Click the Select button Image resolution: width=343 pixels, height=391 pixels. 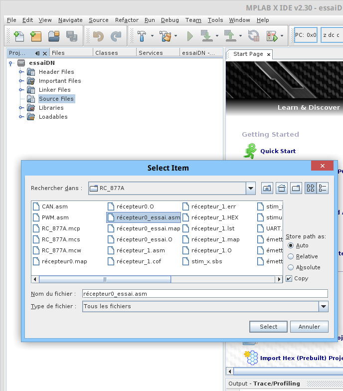[x=268, y=327]
